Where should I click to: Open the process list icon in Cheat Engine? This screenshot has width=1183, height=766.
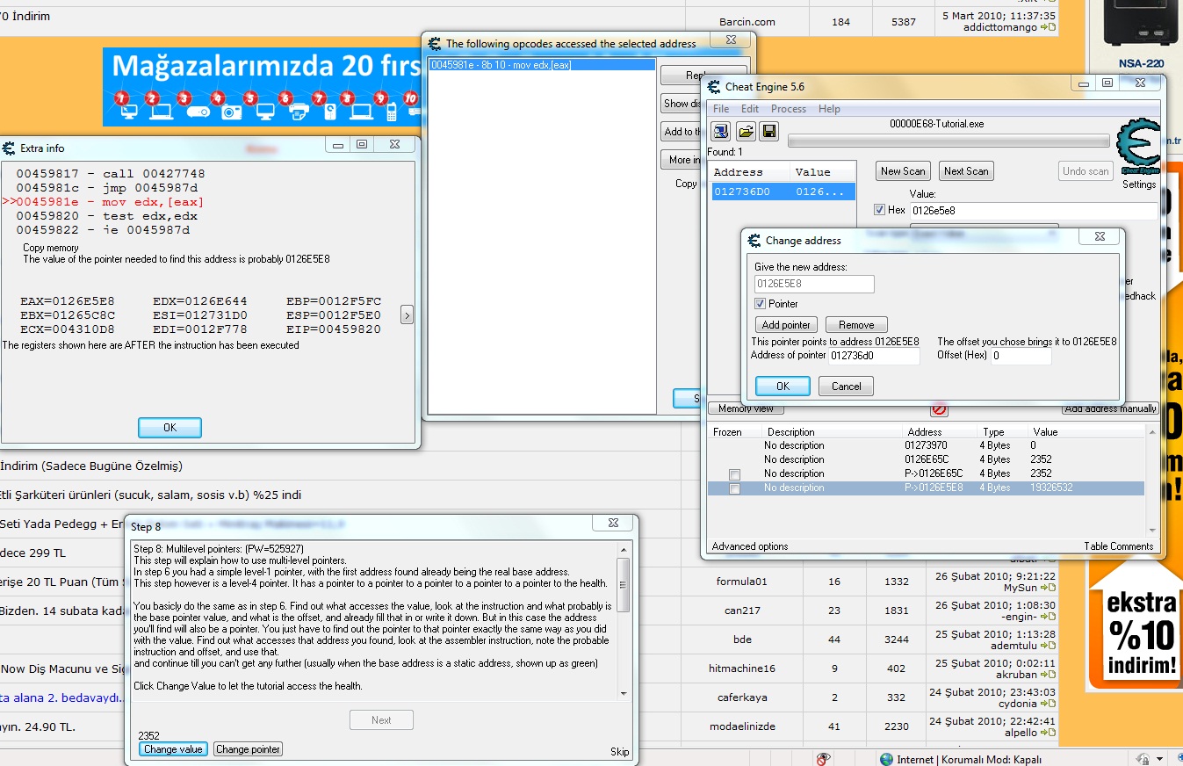[721, 132]
